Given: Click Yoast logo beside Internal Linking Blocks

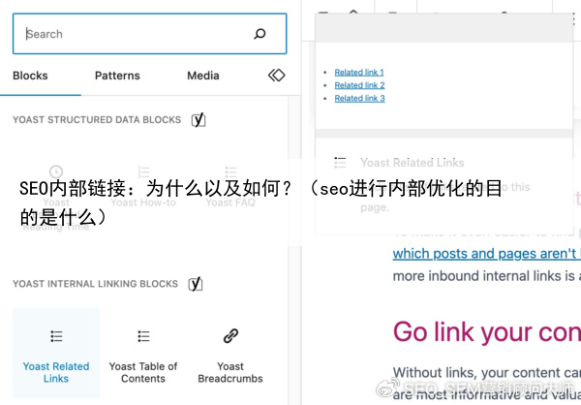Looking at the screenshot, I should tap(195, 284).
